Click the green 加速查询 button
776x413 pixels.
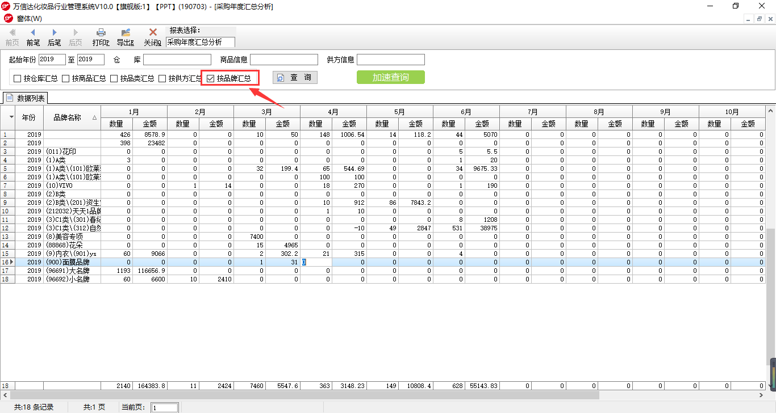[x=390, y=77]
